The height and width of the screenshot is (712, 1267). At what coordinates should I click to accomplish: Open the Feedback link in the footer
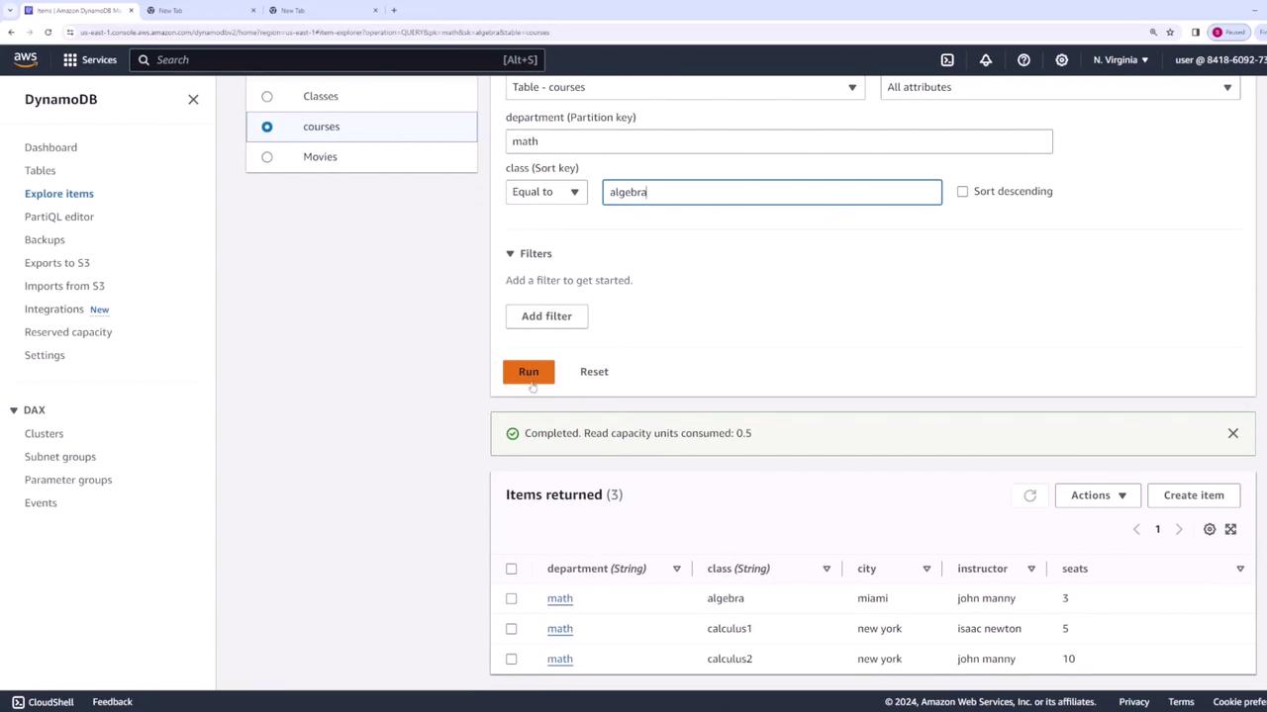[x=112, y=702]
